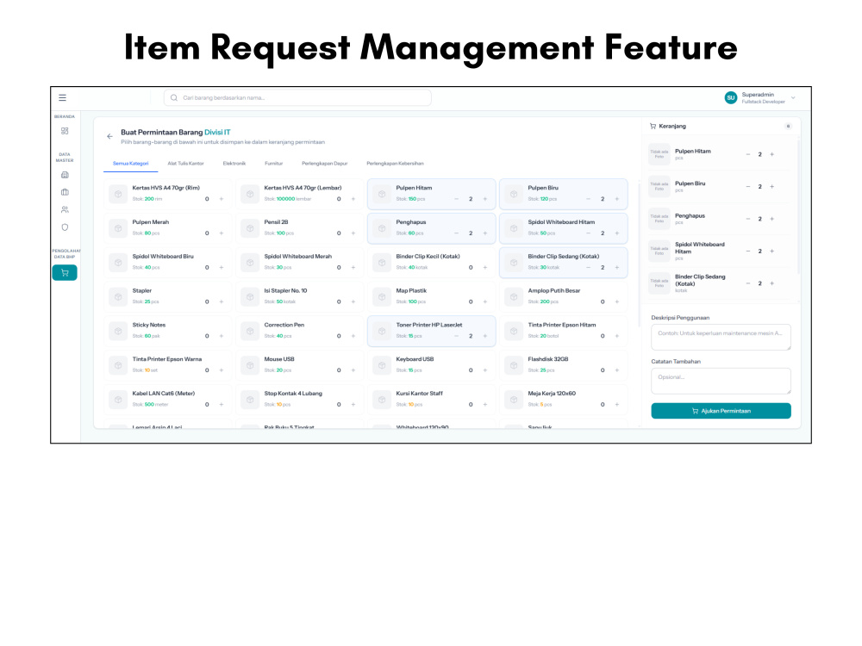Switch to the Perlengkapan Dapur tab
The image size is (862, 646).
tap(324, 164)
